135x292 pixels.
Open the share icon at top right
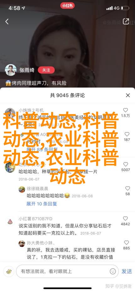coord(126,21)
